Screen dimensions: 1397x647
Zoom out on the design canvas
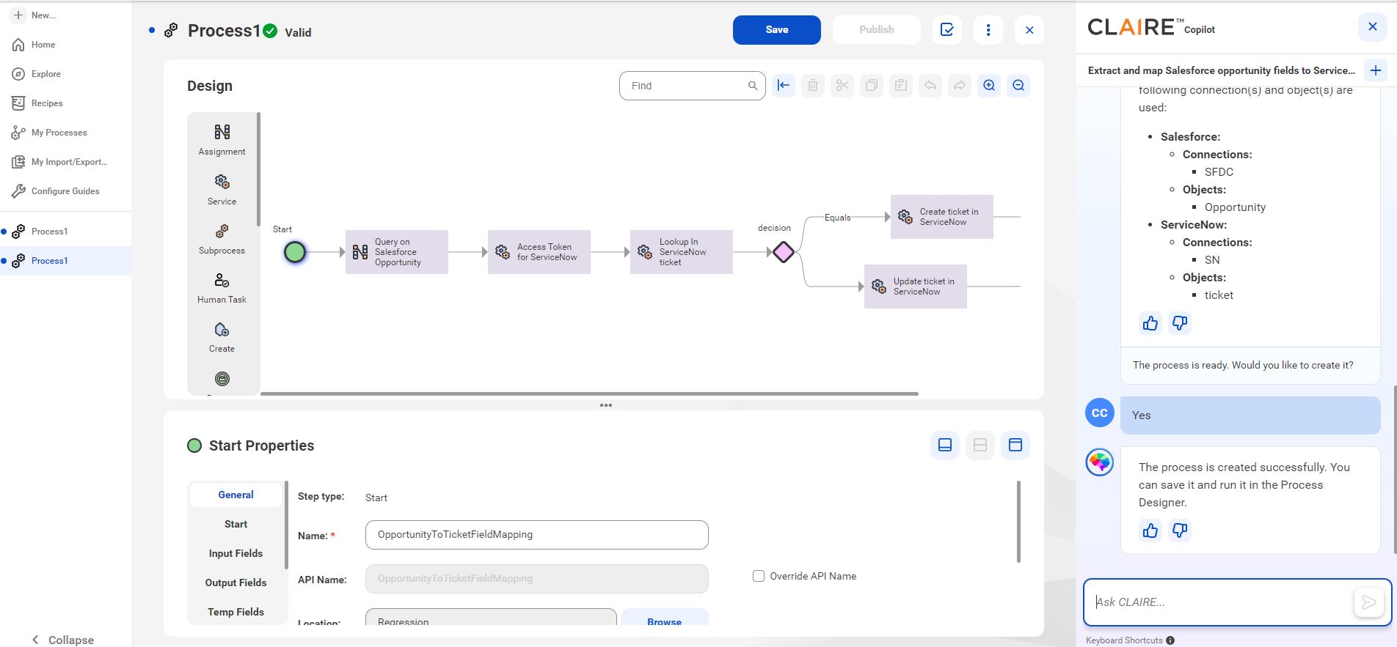[1018, 86]
